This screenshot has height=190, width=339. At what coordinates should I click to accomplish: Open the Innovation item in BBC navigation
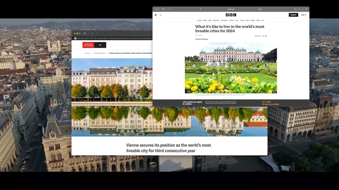(x=224, y=20)
